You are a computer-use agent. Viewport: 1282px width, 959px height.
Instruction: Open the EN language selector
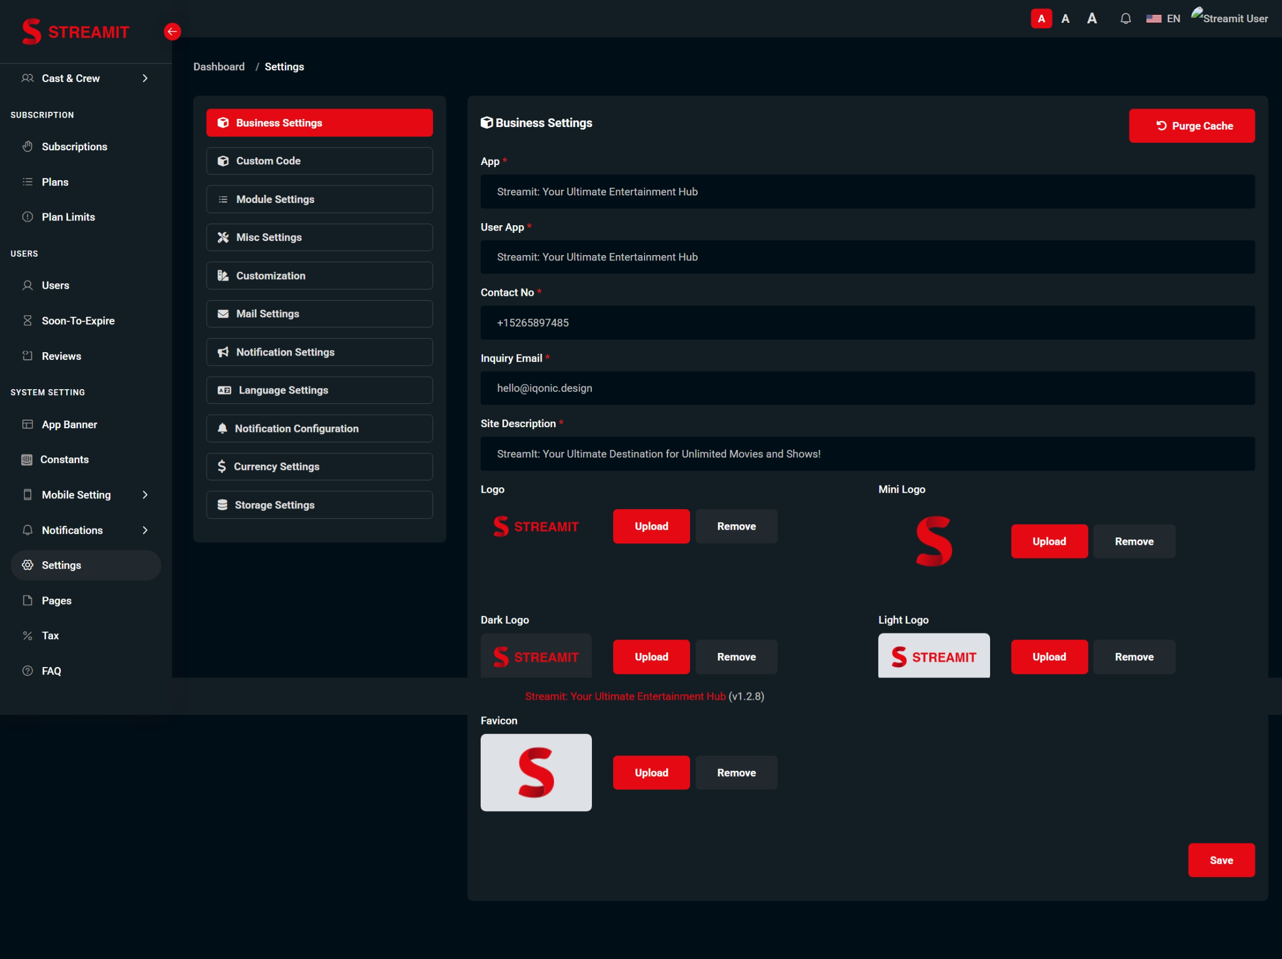click(1163, 18)
